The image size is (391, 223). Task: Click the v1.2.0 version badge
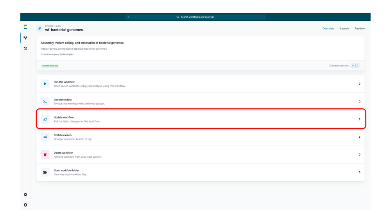click(x=355, y=66)
